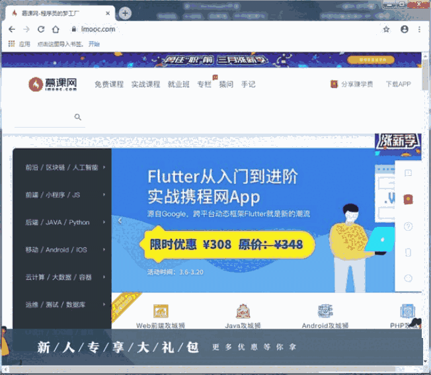Open 猿问 in the navigation

tap(226, 84)
